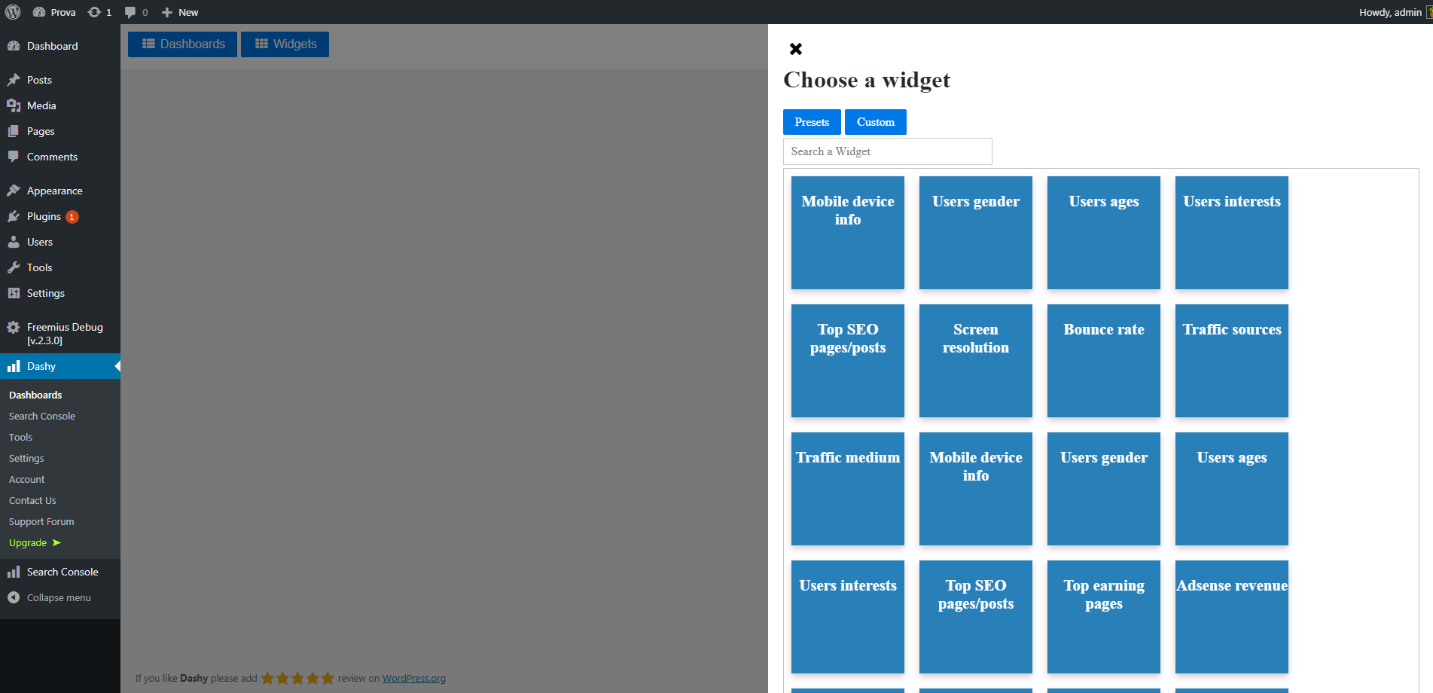Open Dashboards in the Dashy submenu

(x=35, y=395)
